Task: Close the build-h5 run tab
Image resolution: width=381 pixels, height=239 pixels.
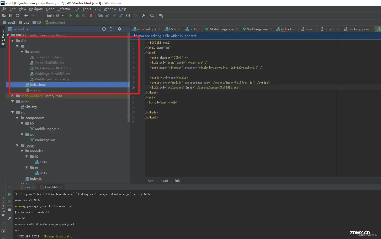Action: click(x=61, y=187)
